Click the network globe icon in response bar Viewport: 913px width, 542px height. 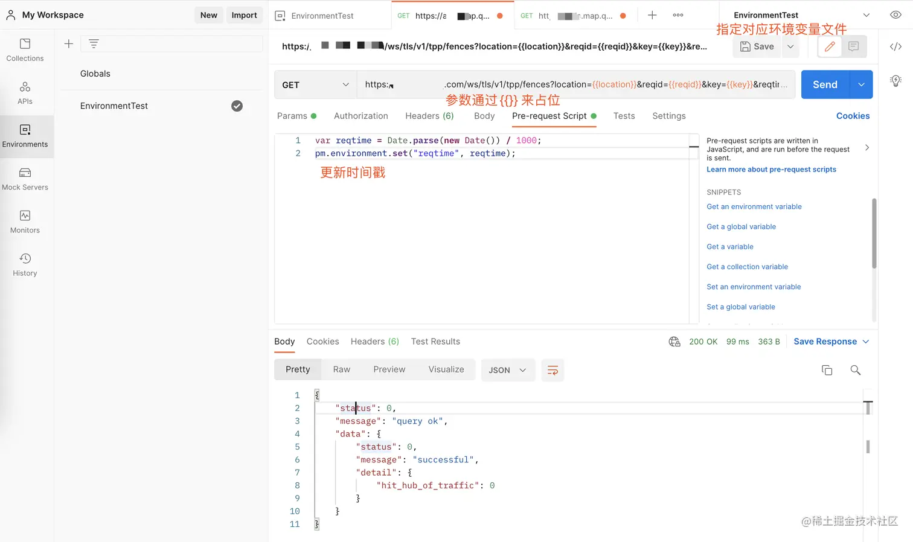[674, 342]
